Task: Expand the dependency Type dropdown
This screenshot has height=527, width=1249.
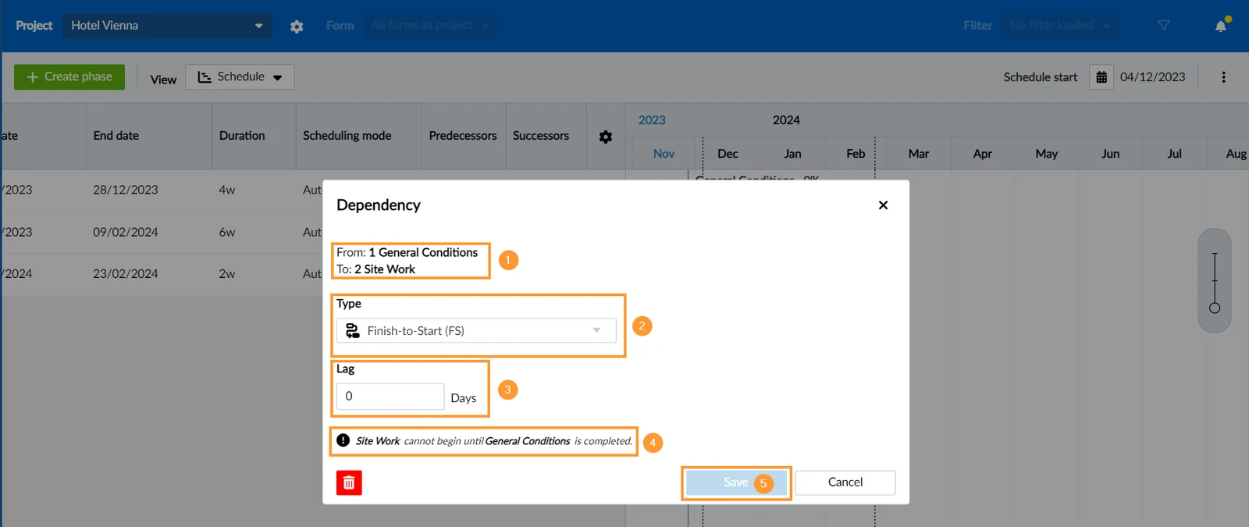Action: click(476, 331)
